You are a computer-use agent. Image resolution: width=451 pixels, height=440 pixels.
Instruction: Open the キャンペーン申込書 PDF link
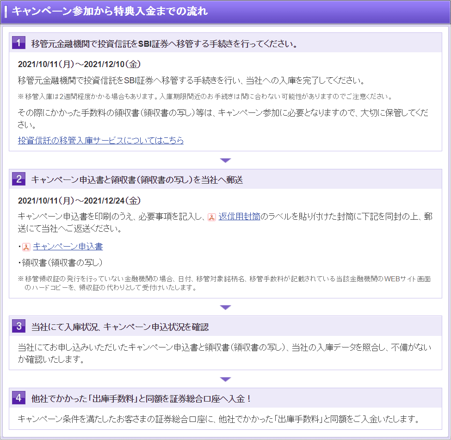point(68,246)
